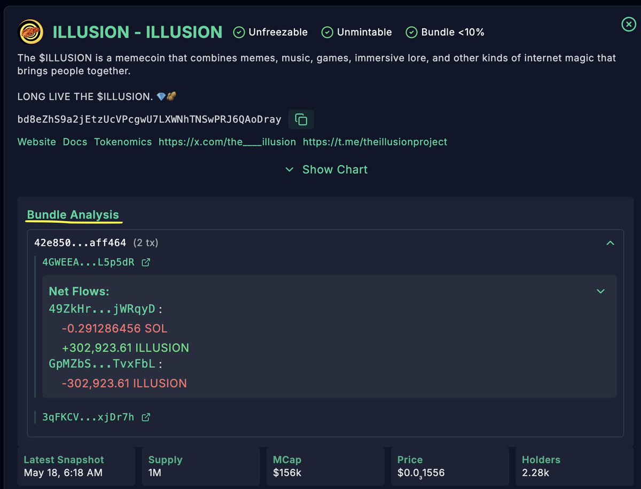
Task: Open the Tokenomics link
Action: (123, 142)
